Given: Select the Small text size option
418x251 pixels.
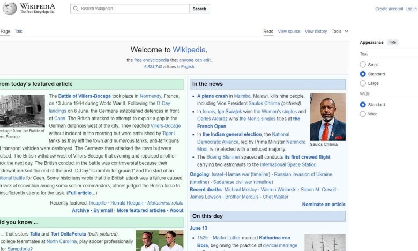Looking at the screenshot, I should tap(363, 65).
